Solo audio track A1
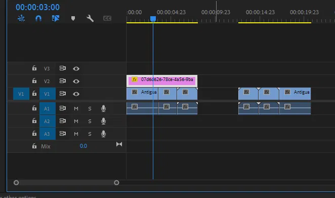The height and width of the screenshot is (198, 335). pos(90,109)
